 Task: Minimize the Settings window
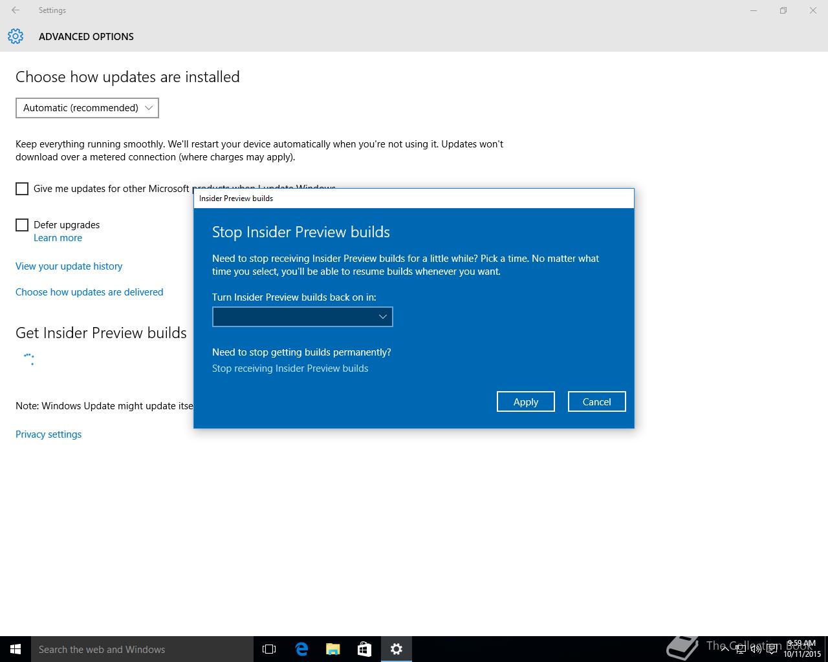pyautogui.click(x=754, y=10)
